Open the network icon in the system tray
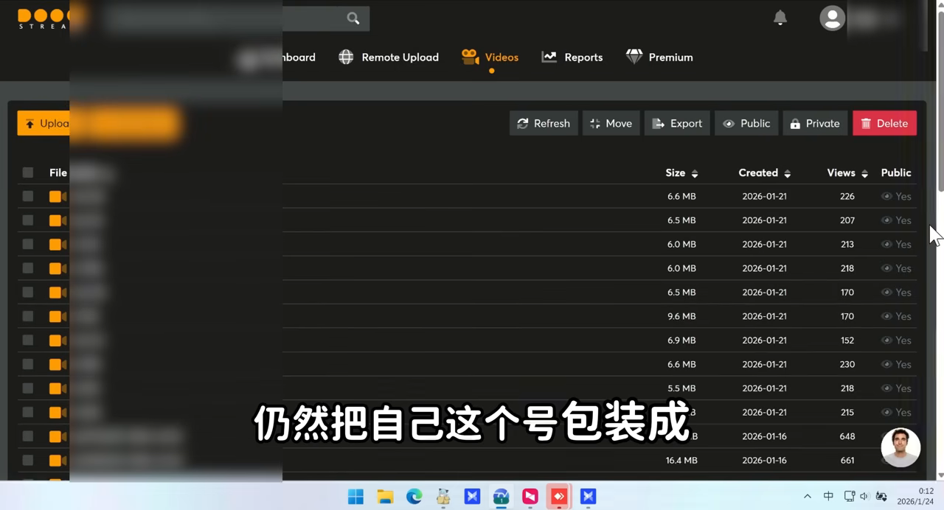This screenshot has width=944, height=510. pyautogui.click(x=849, y=497)
